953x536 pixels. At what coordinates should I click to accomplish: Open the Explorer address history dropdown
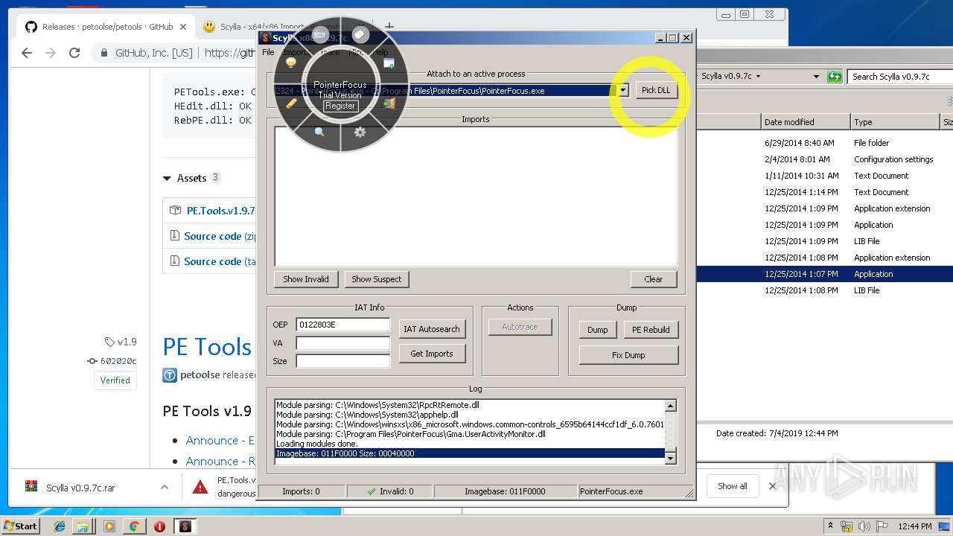[x=816, y=76]
